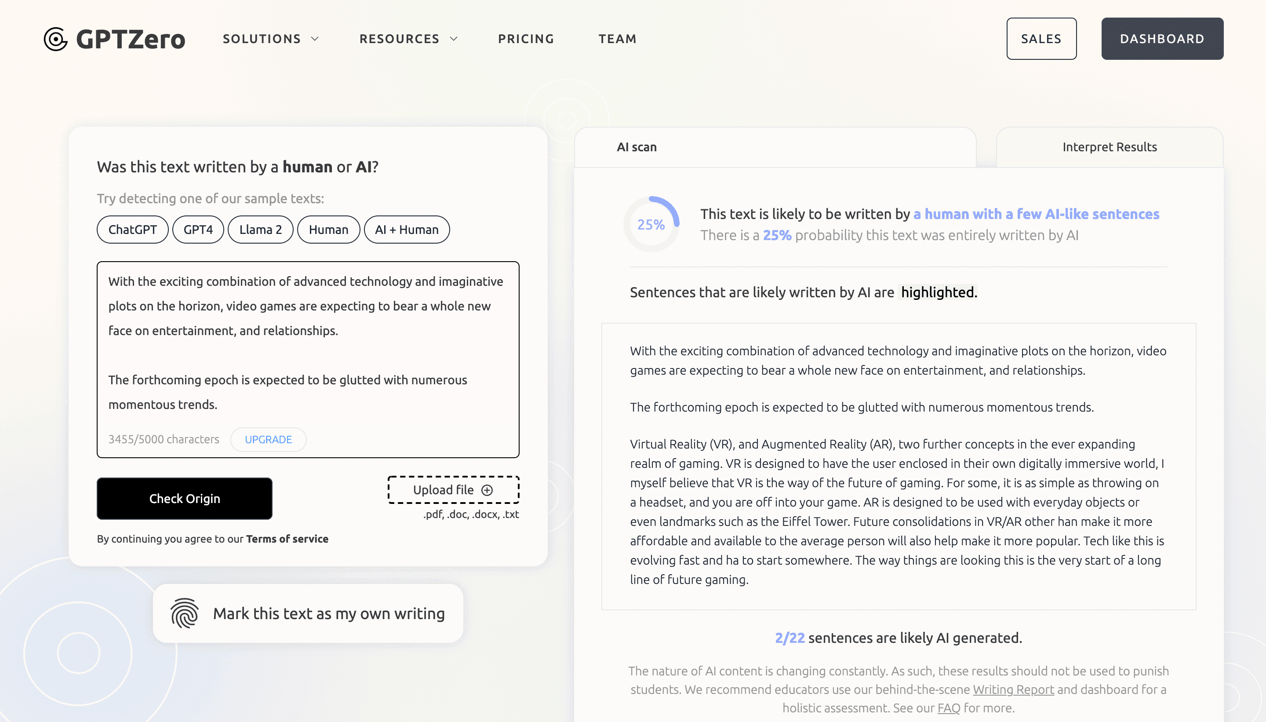Select the AI + Human sample chip
Image resolution: width=1266 pixels, height=722 pixels.
pos(407,230)
